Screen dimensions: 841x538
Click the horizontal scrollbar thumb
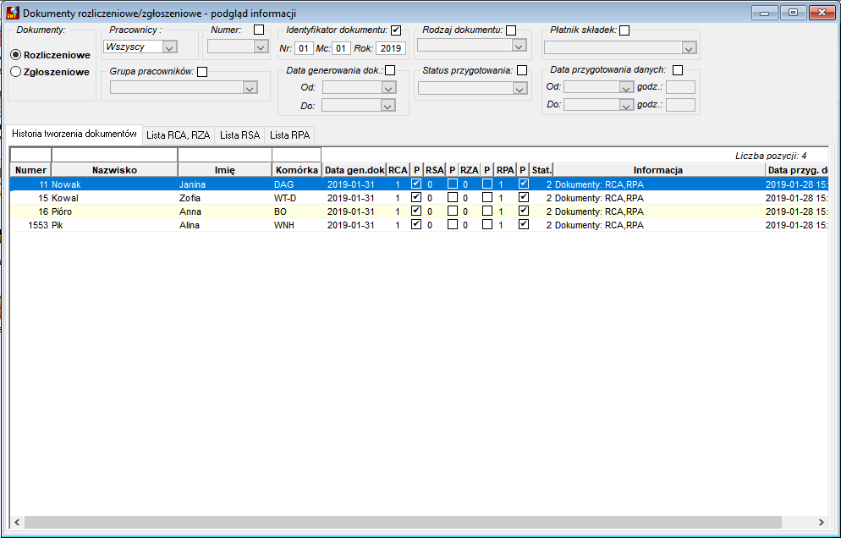coord(403,522)
